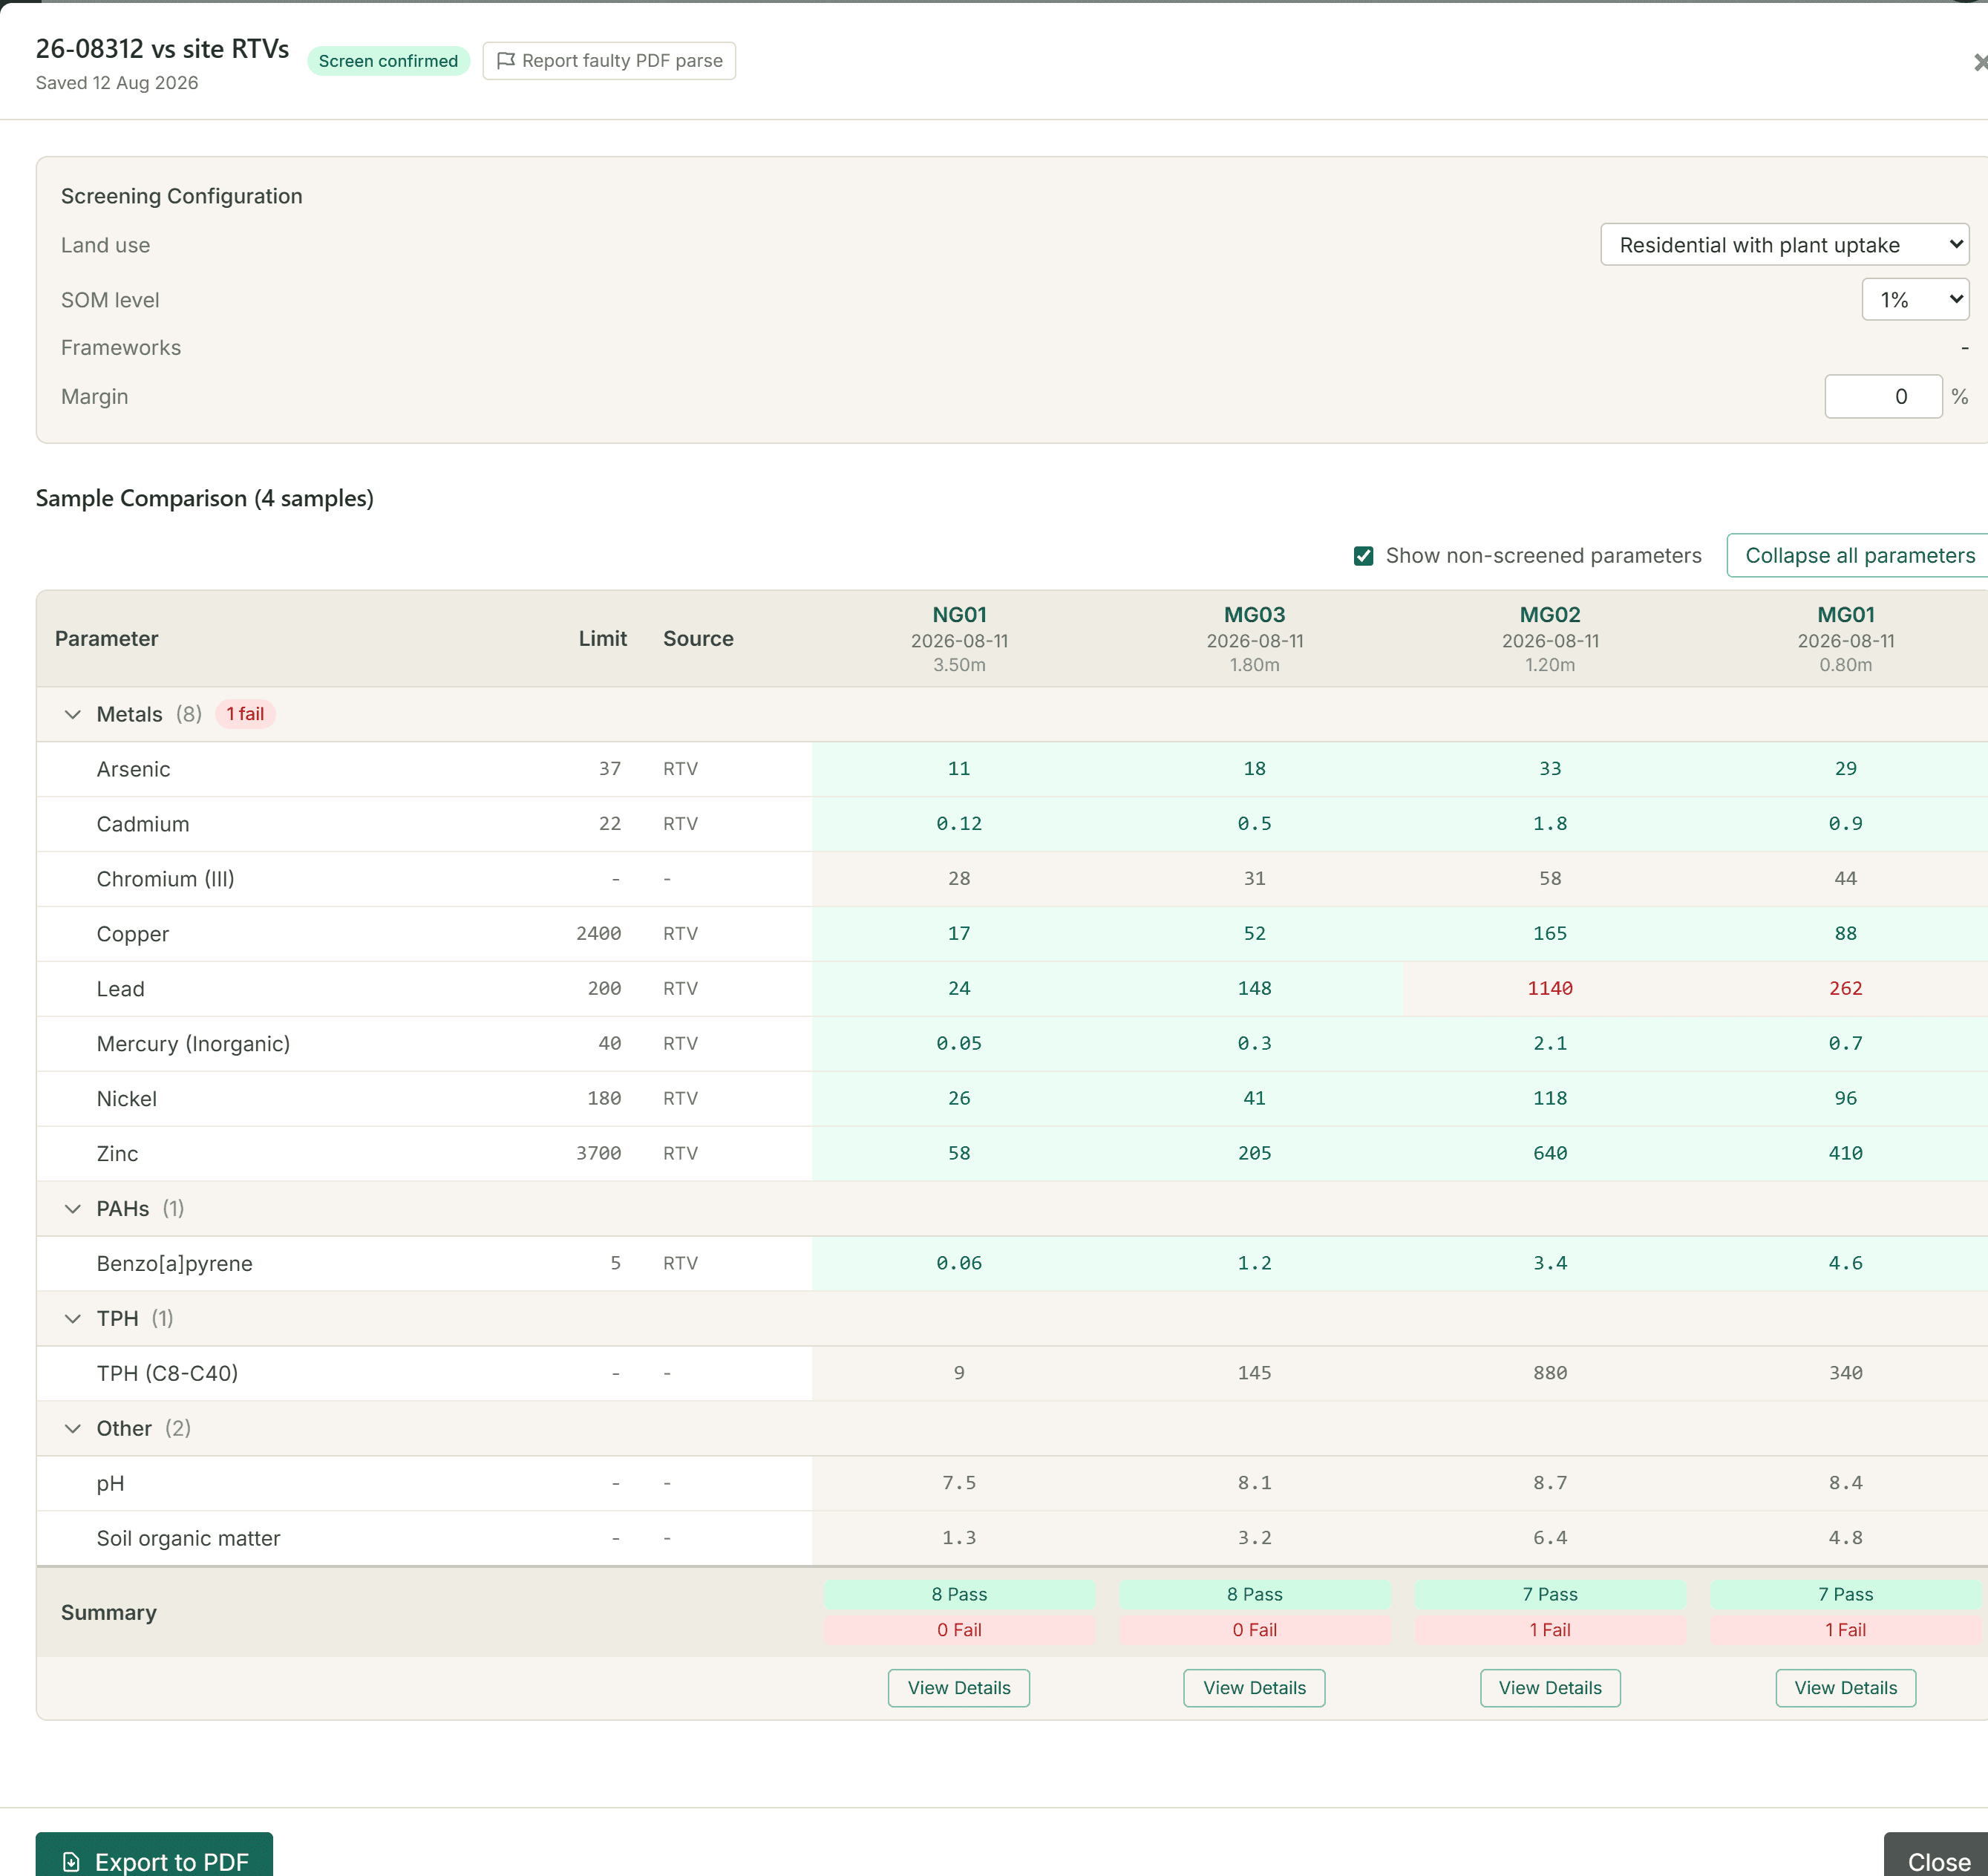Click the flag icon for faulty PDF parse
1988x1876 pixels.
506,60
